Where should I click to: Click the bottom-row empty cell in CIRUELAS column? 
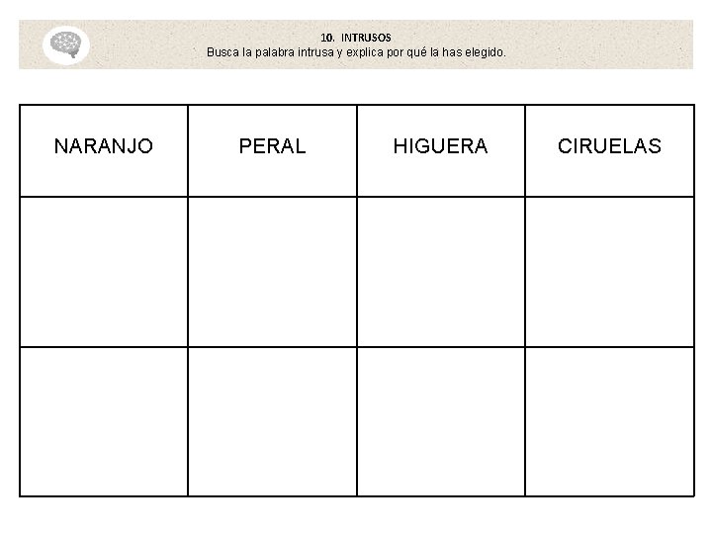610,422
